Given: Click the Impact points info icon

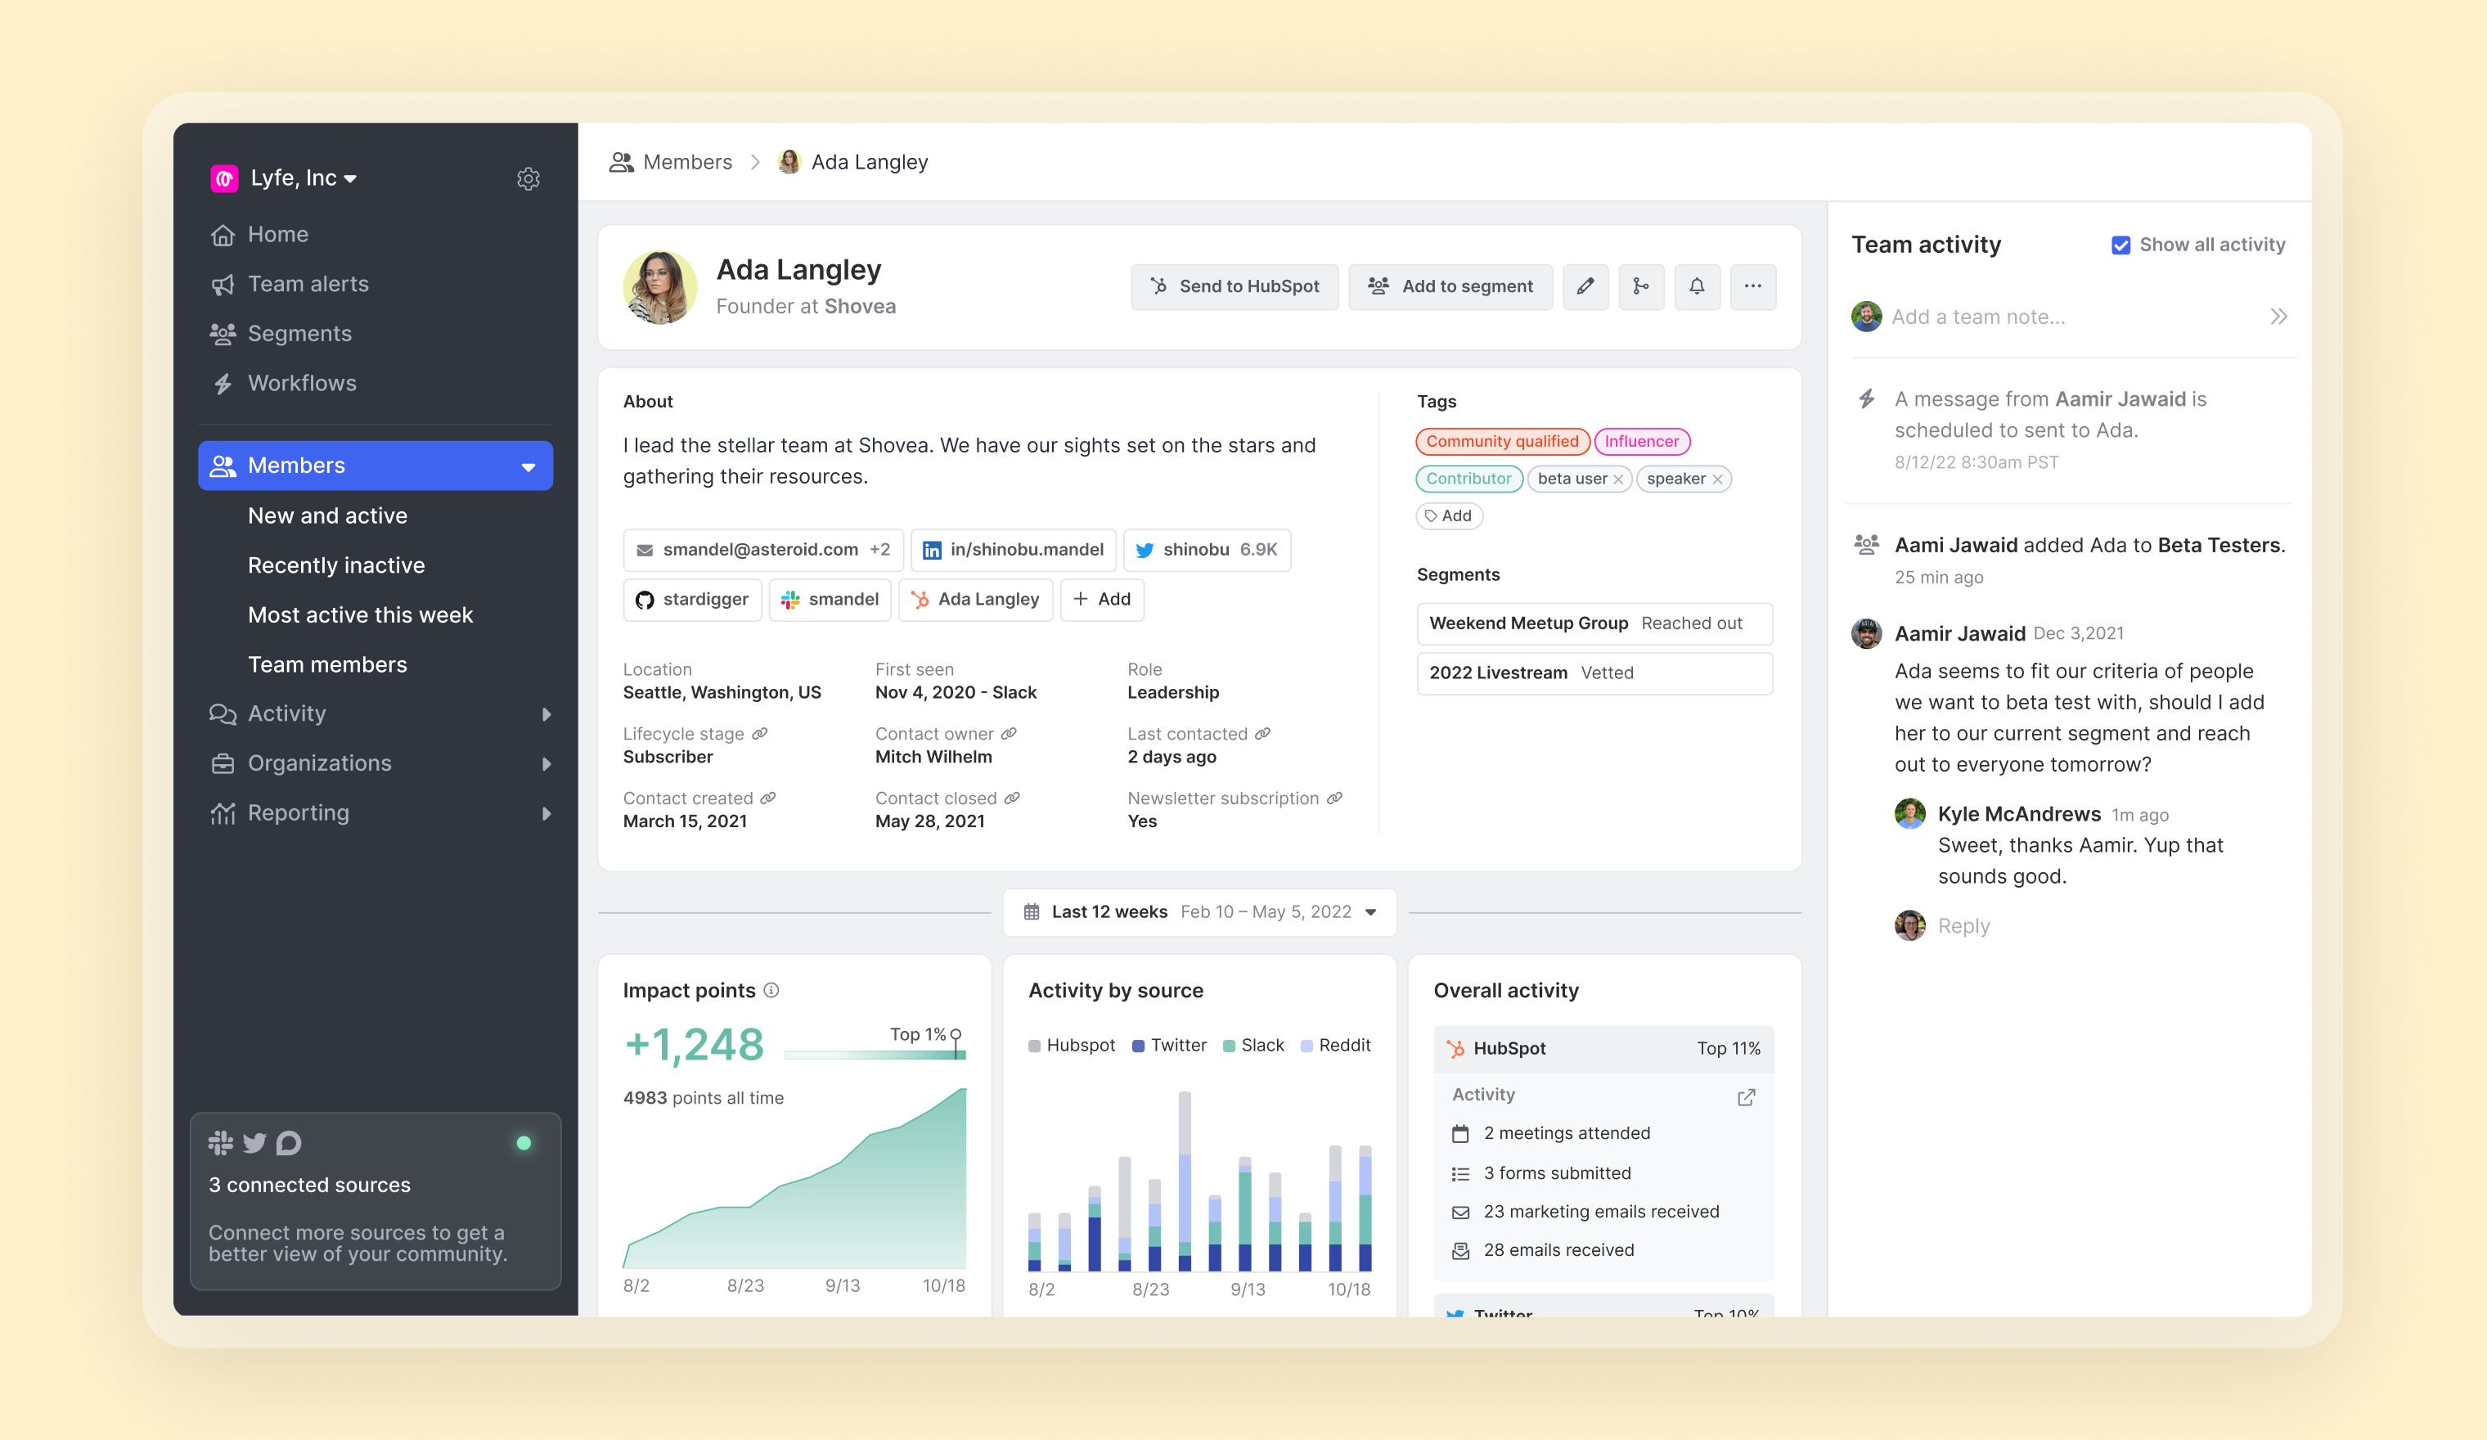Looking at the screenshot, I should 771,990.
